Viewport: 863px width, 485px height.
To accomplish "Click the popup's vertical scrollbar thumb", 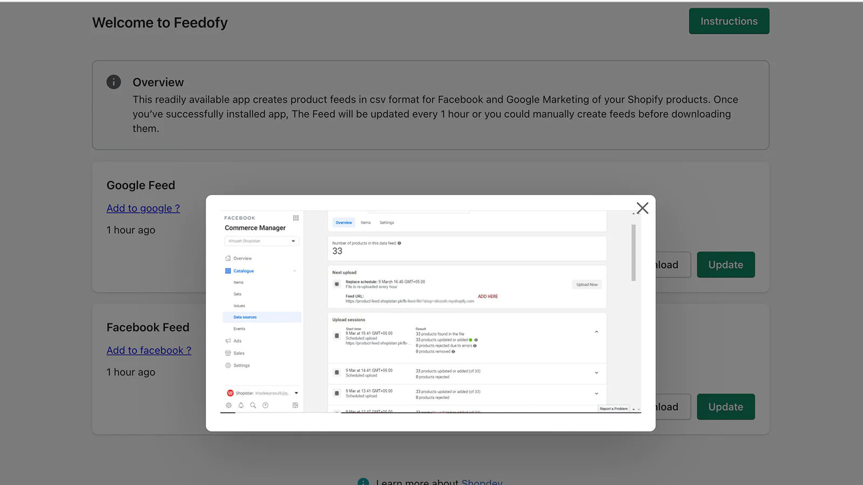I will tap(634, 253).
